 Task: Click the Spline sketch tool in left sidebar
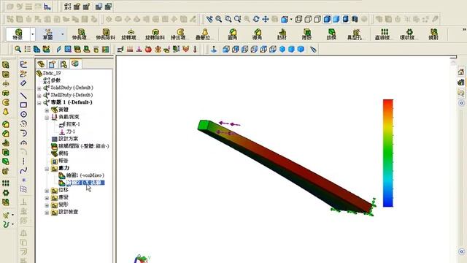(x=23, y=170)
